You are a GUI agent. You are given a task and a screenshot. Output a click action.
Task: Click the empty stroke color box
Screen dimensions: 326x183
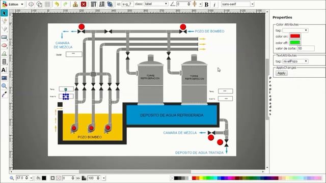(x=59, y=178)
